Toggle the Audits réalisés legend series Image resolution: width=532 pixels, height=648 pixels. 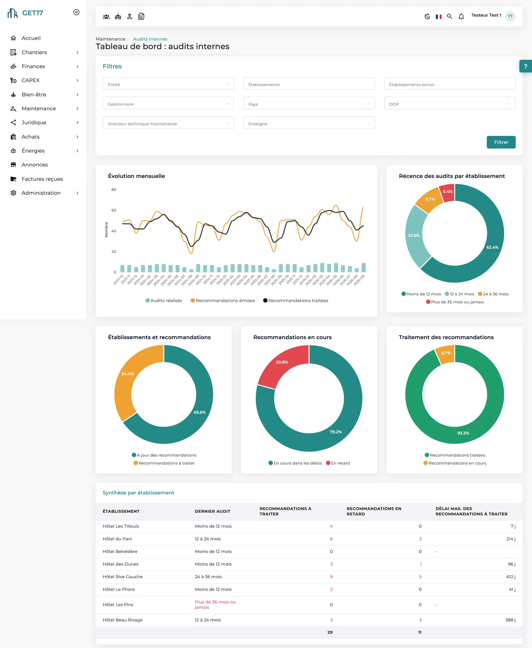point(164,300)
